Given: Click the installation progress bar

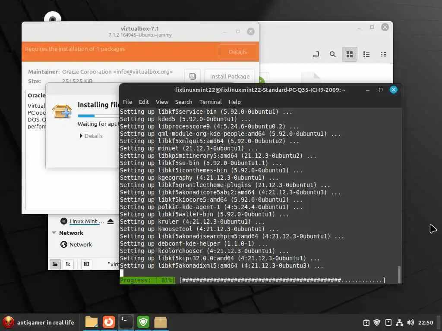Looking at the screenshot, I should [x=98, y=116].
